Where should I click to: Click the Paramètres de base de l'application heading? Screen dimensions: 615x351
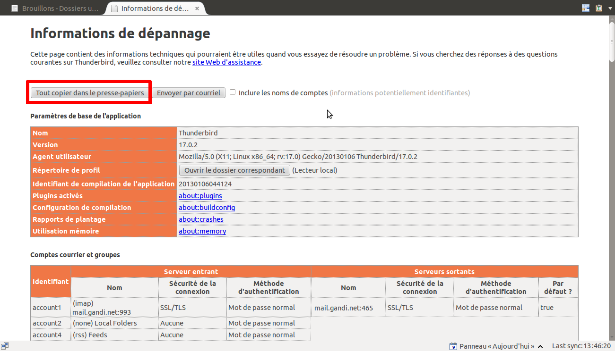[x=86, y=116]
